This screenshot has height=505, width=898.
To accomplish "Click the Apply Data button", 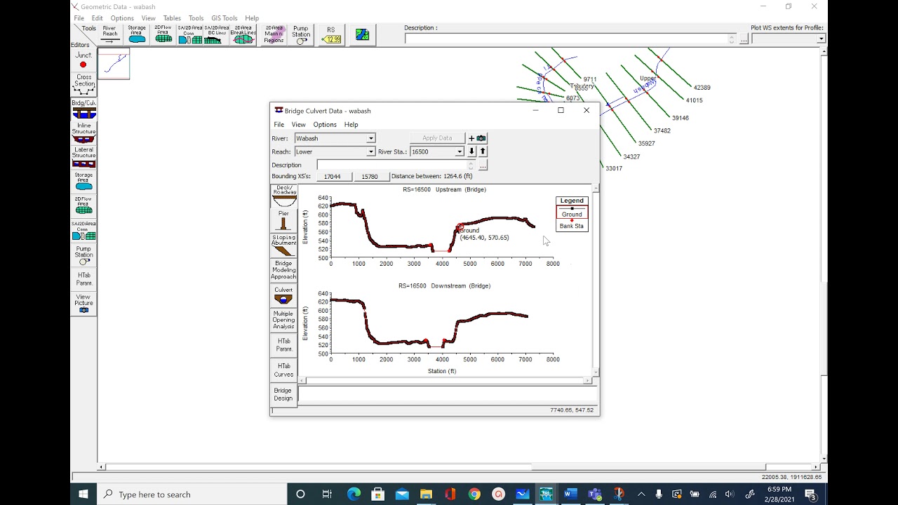I will 437,138.
